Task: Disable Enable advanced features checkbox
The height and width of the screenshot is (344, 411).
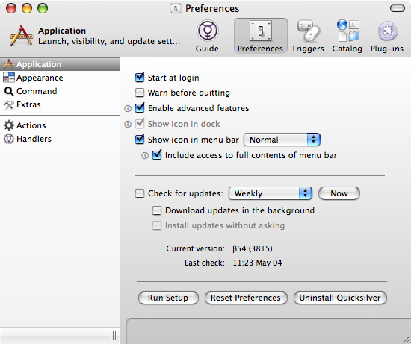Action: click(140, 108)
